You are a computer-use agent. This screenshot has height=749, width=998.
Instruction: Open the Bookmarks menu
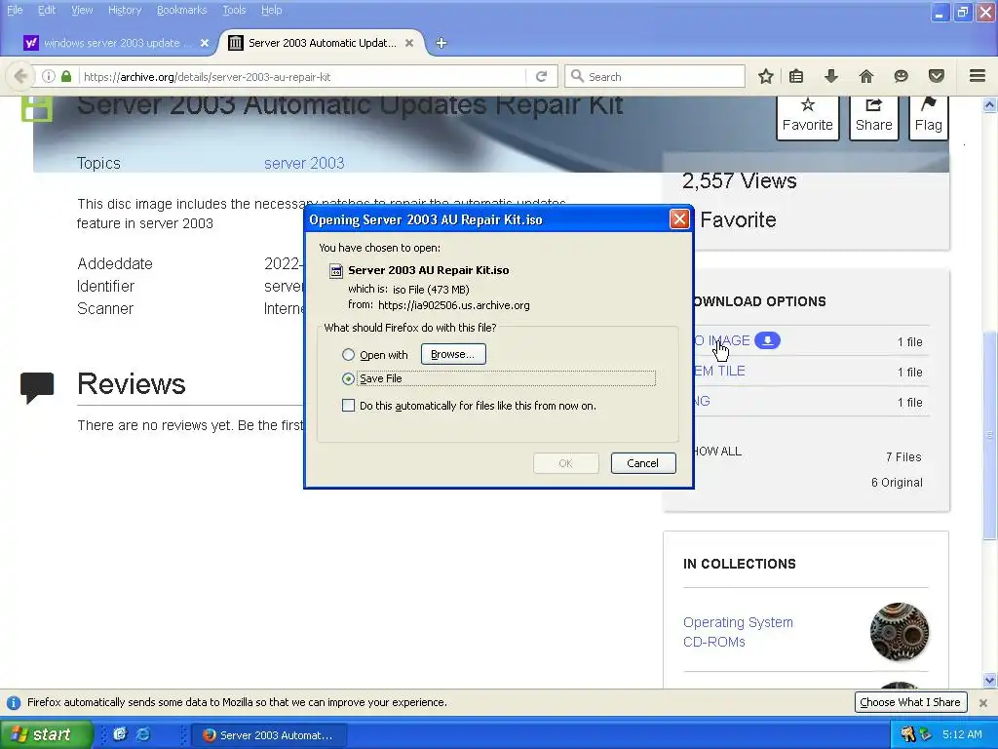[182, 10]
